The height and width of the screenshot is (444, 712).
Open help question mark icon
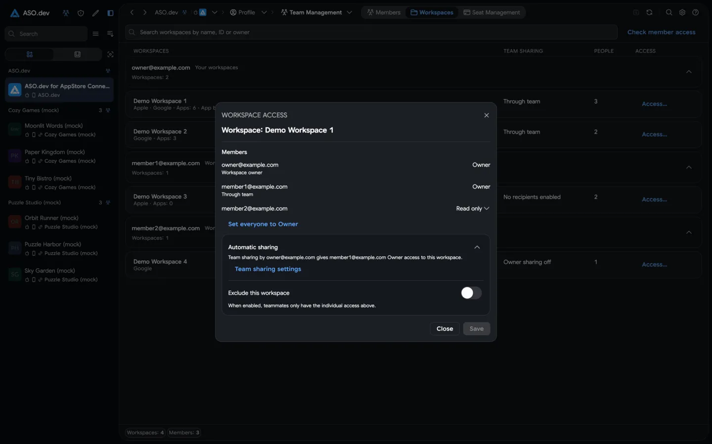coord(696,12)
